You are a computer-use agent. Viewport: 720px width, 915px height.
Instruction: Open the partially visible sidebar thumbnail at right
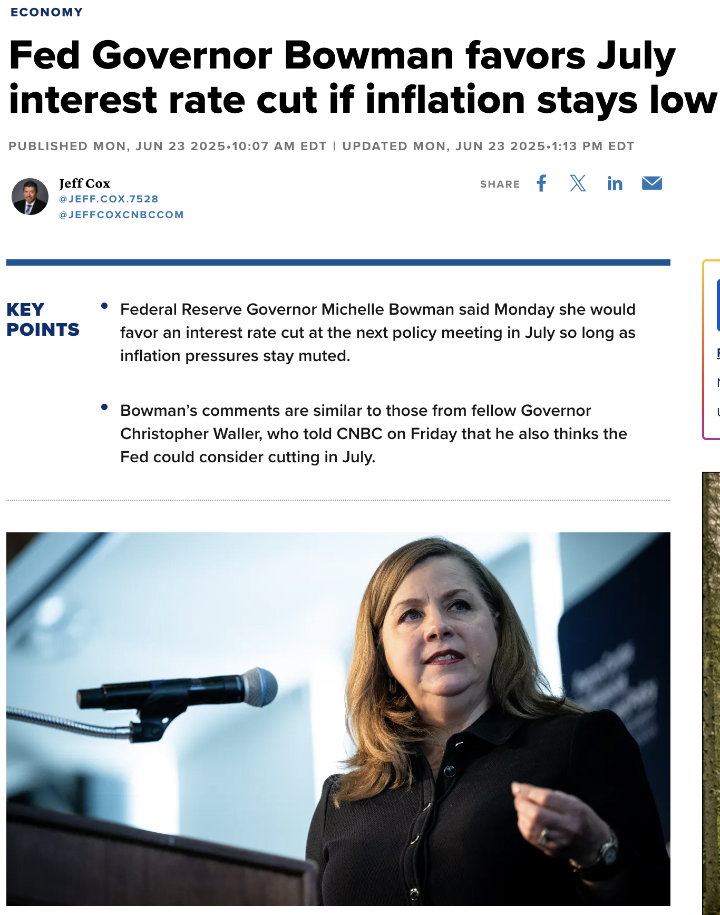click(711, 693)
